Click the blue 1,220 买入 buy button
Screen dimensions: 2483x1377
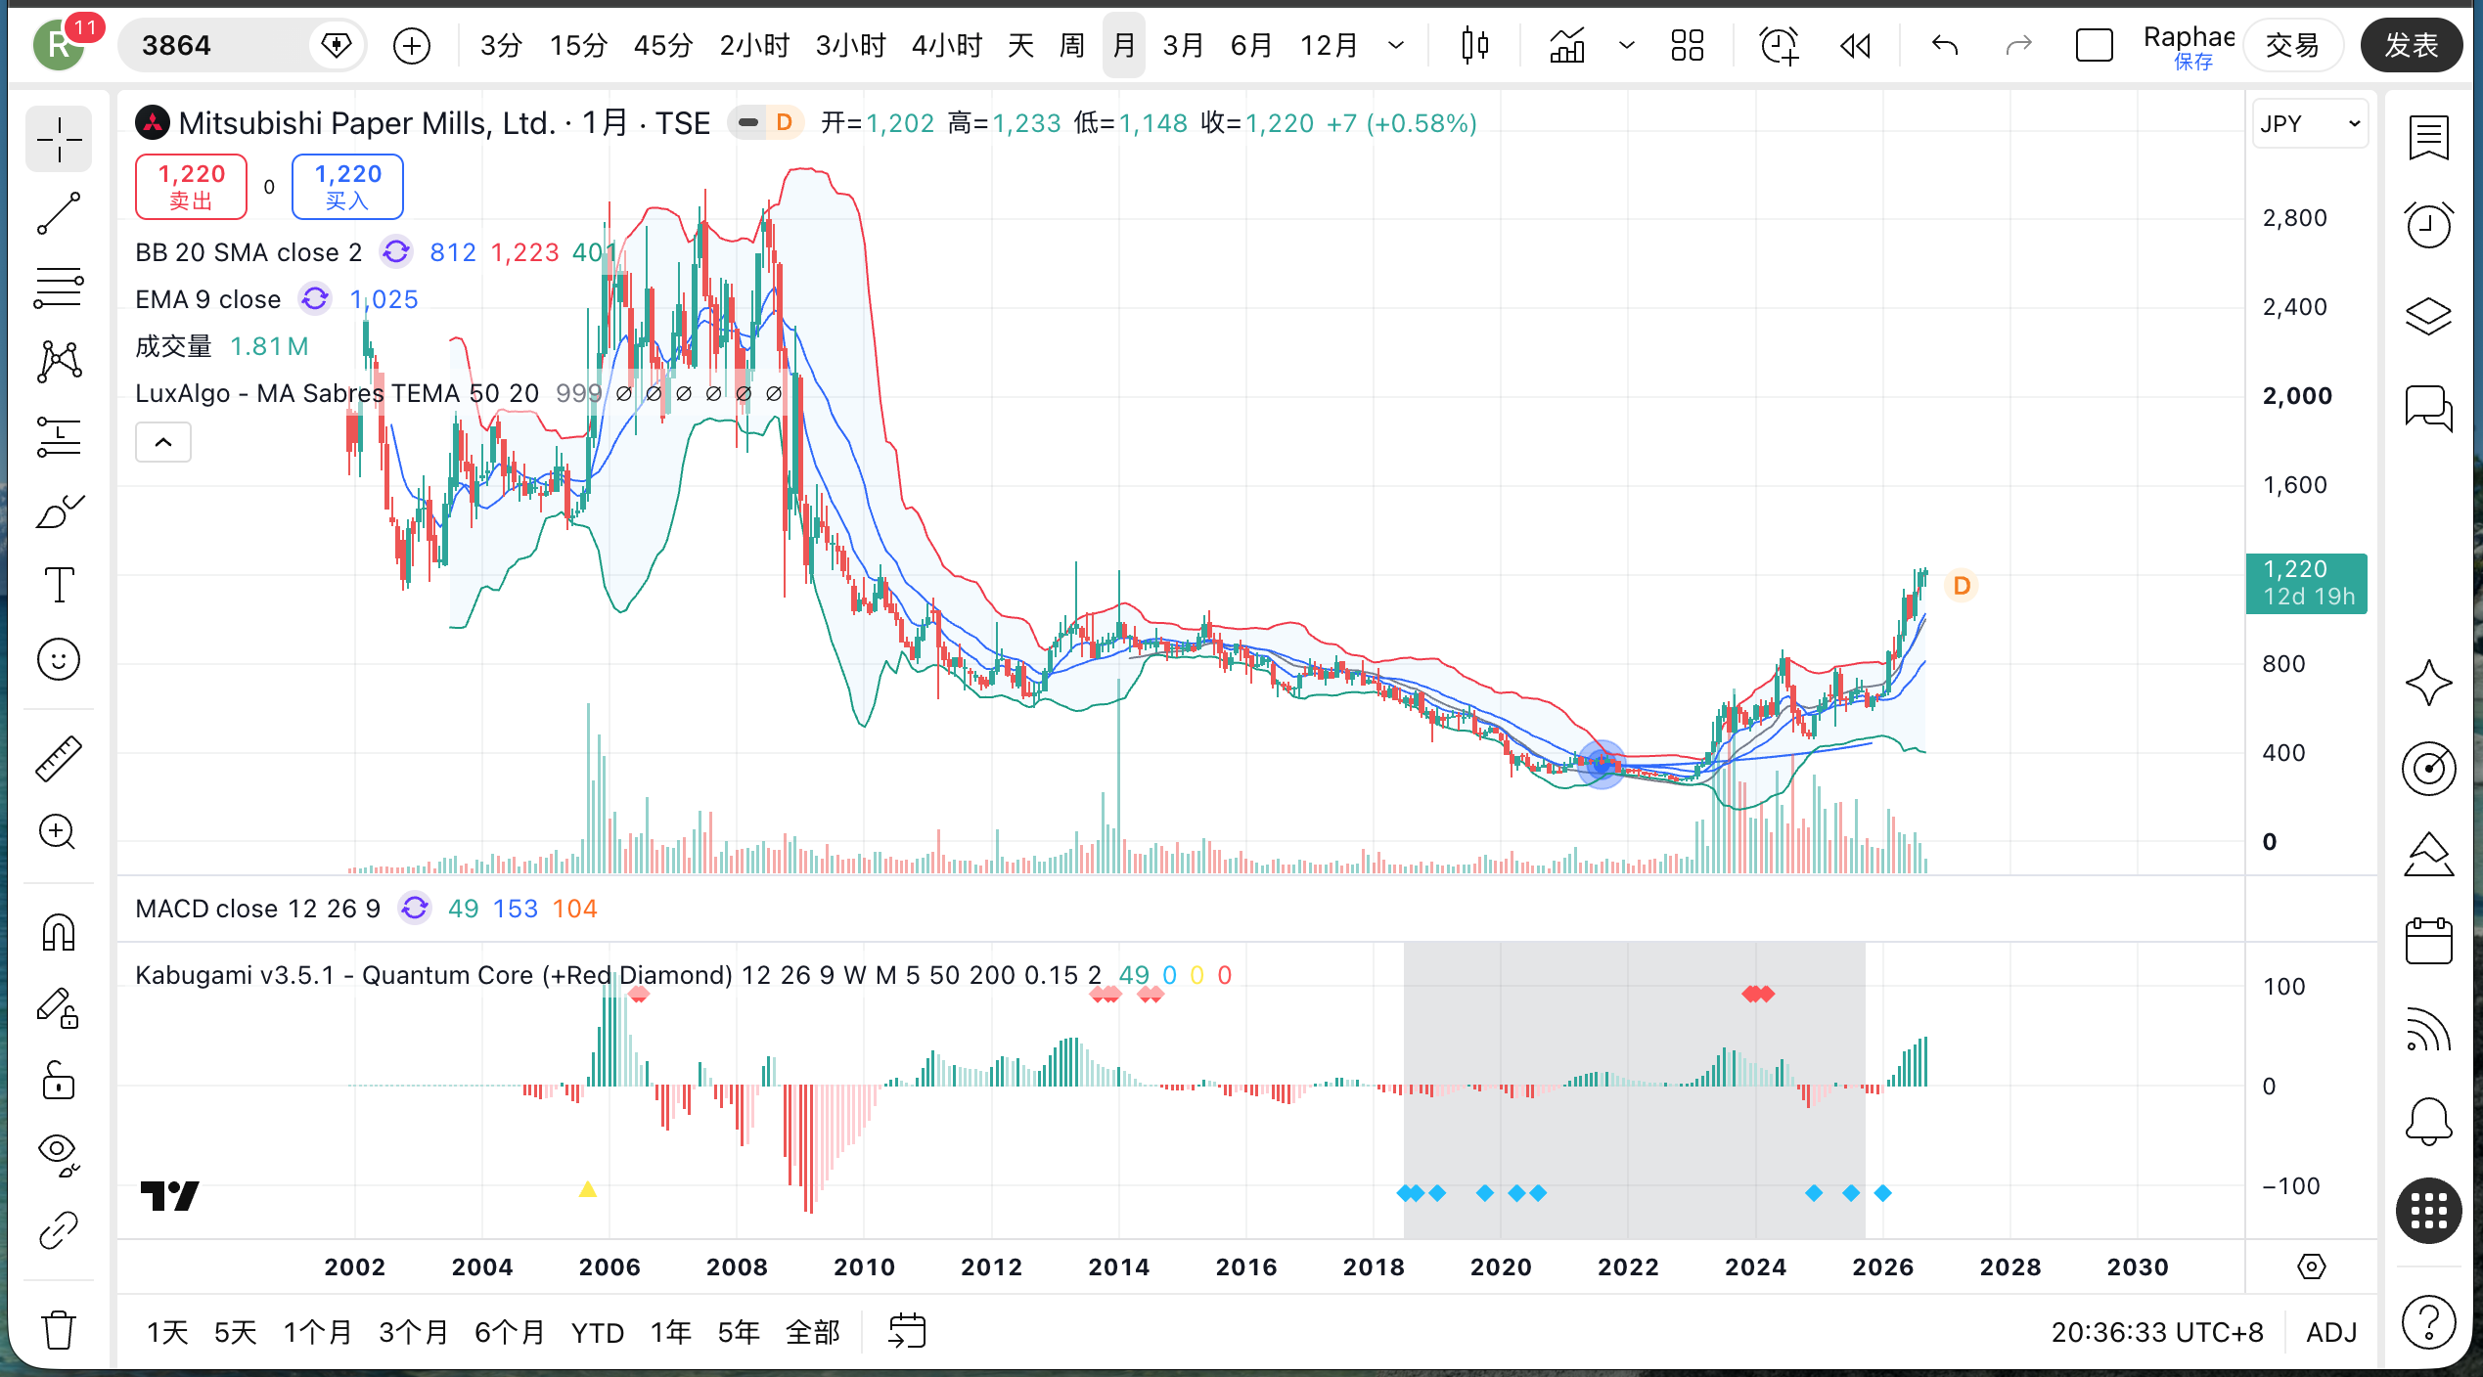347,187
